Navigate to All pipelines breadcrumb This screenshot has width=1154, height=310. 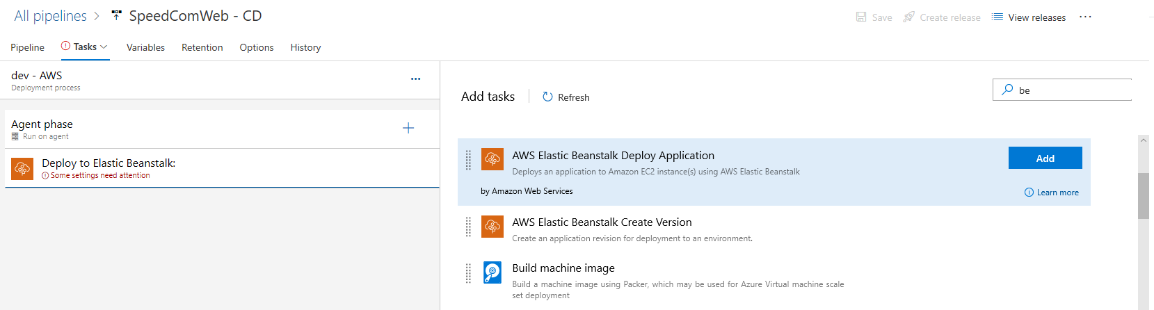point(50,16)
